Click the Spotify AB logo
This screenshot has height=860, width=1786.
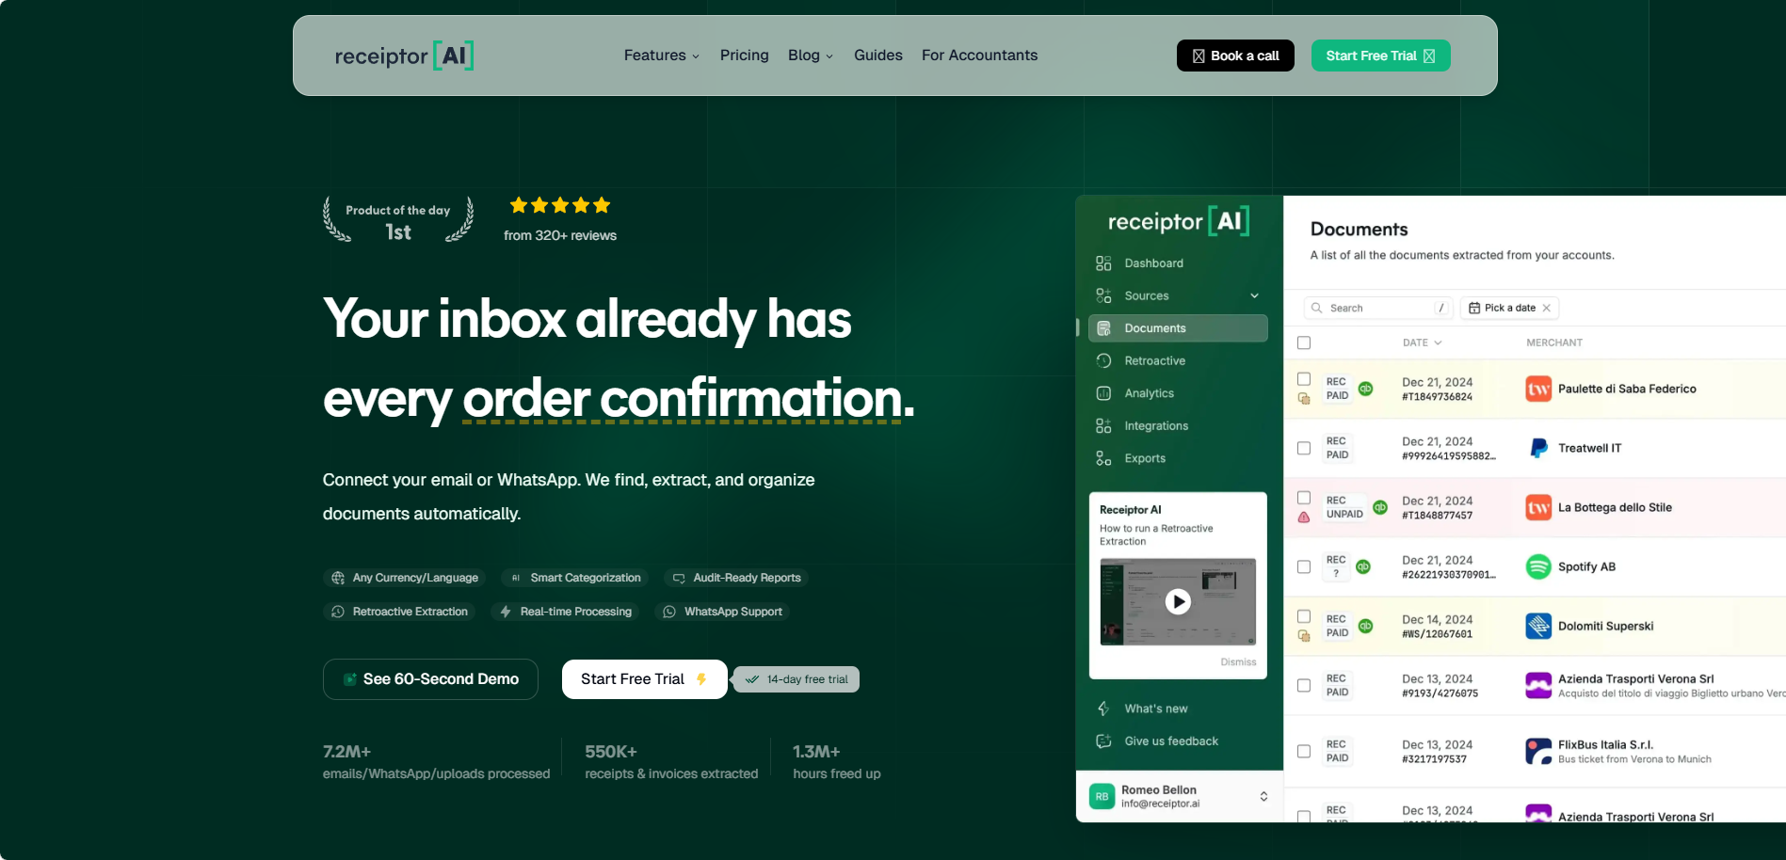point(1538,566)
